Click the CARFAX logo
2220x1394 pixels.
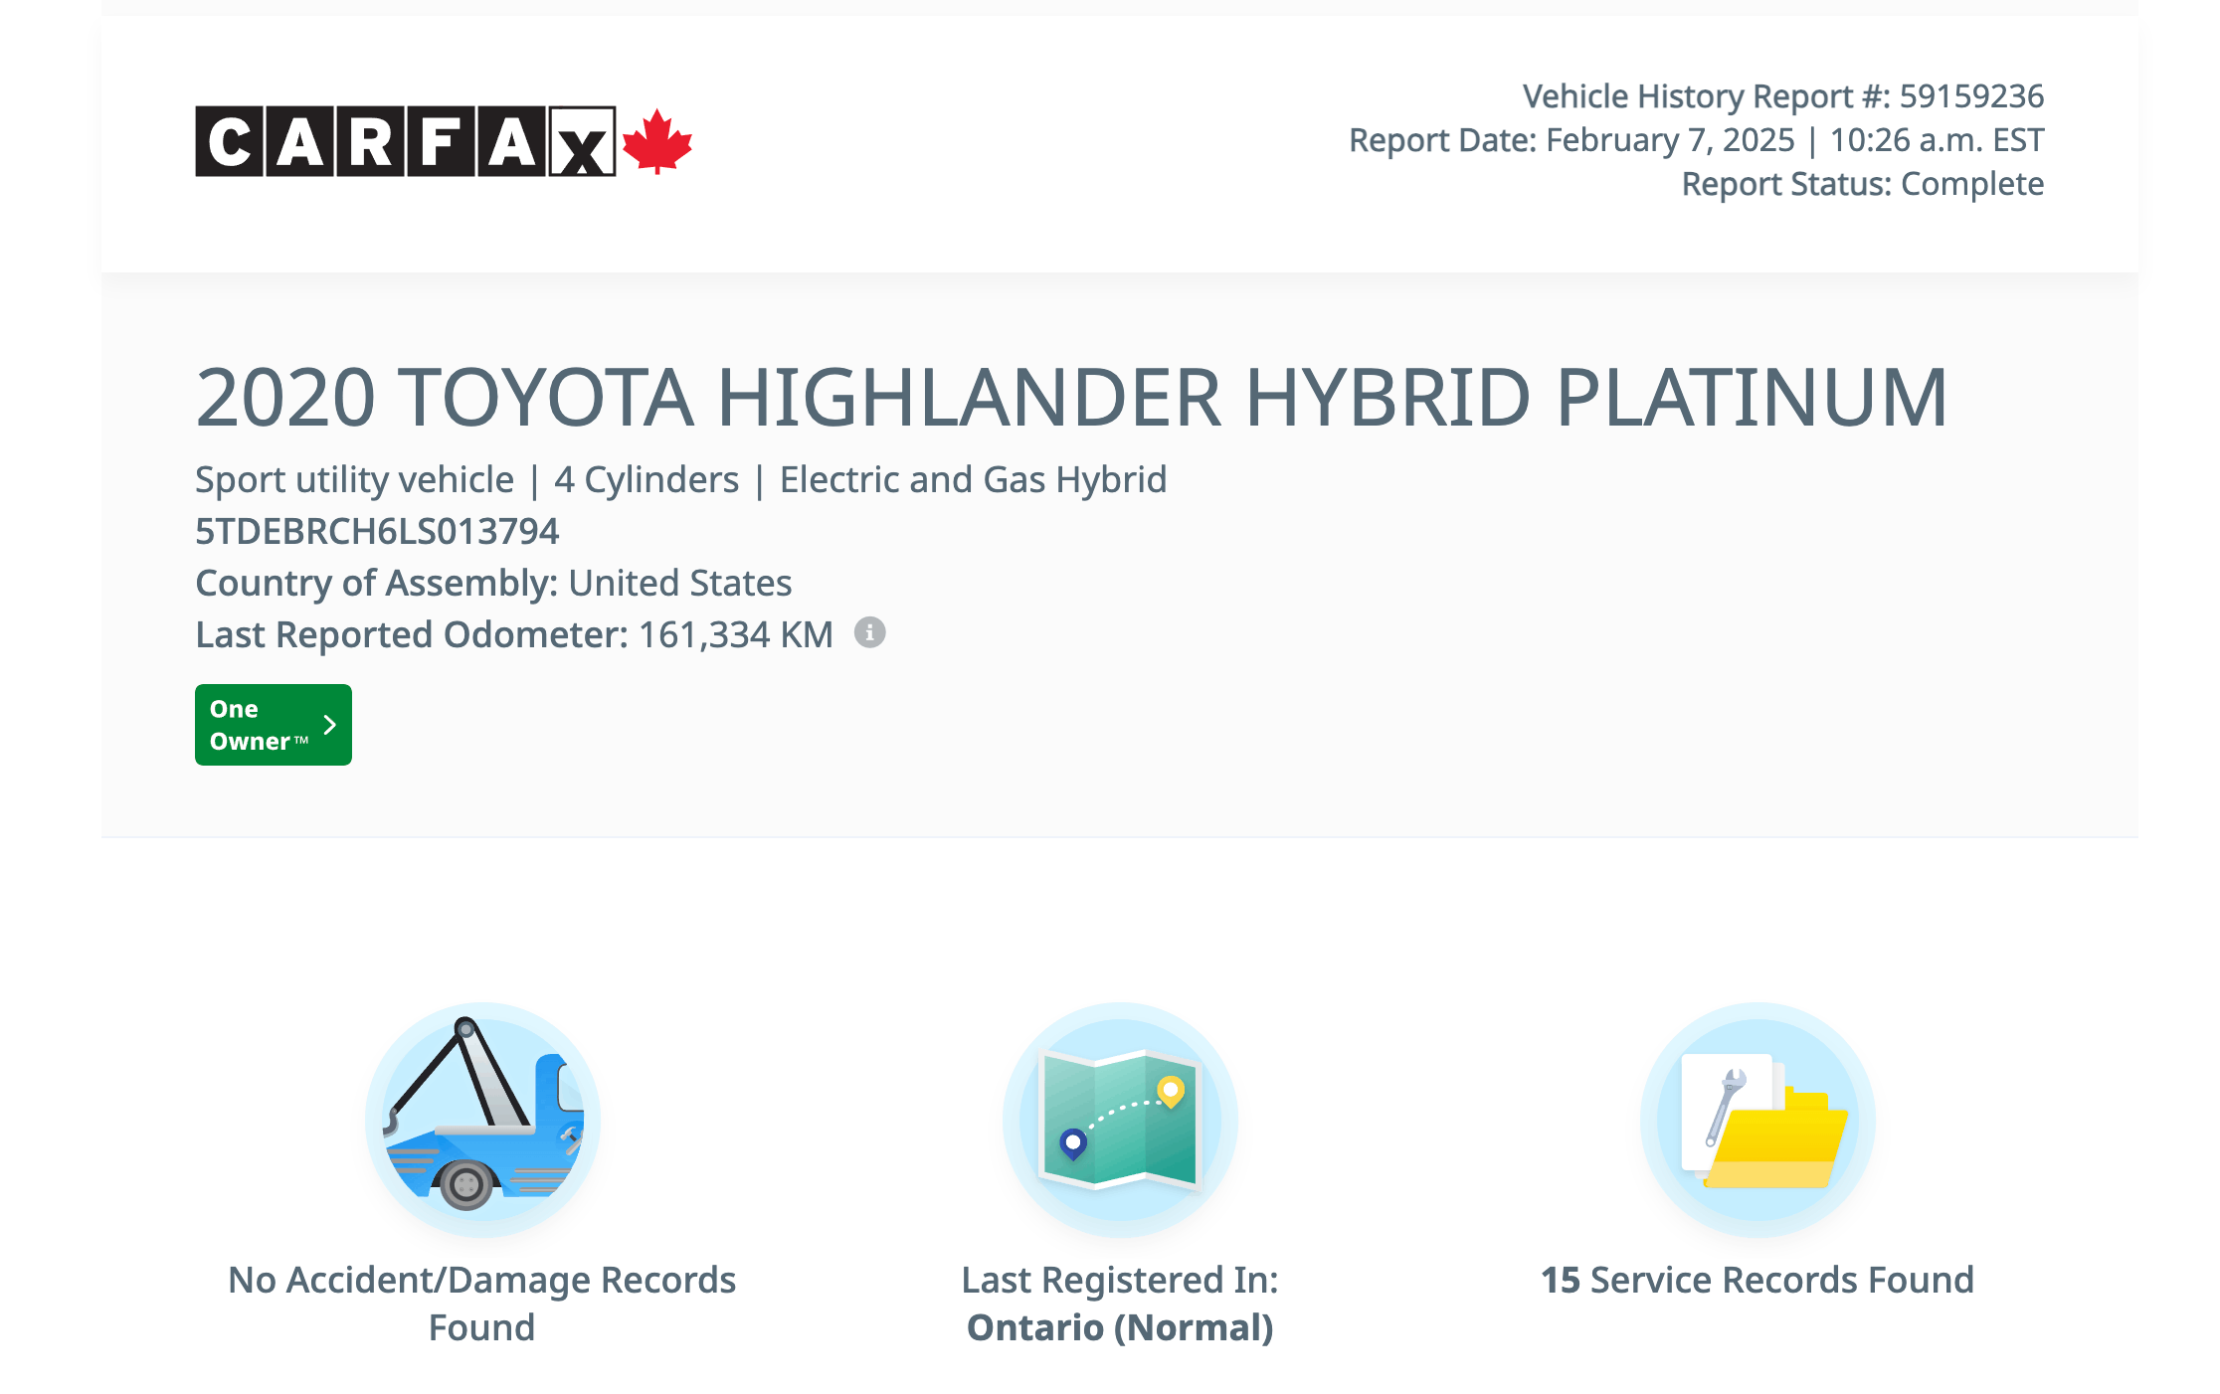tap(405, 141)
